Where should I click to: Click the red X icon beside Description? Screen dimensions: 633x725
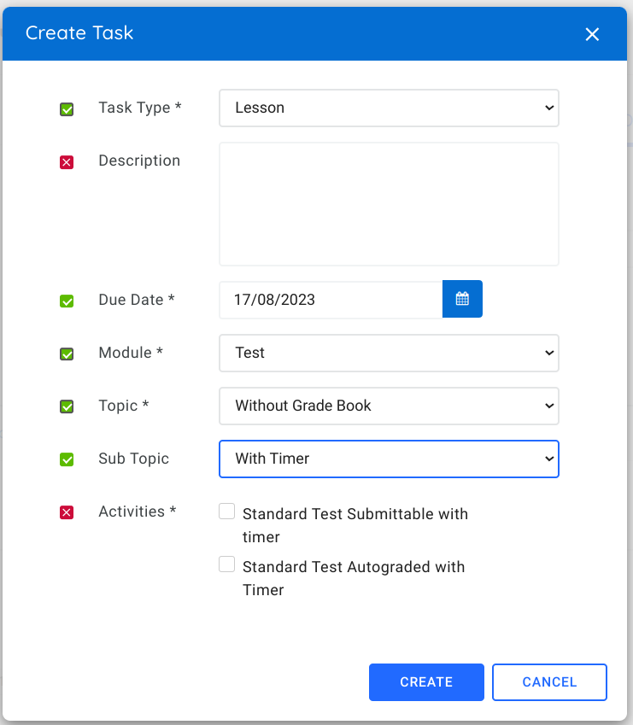(x=66, y=162)
